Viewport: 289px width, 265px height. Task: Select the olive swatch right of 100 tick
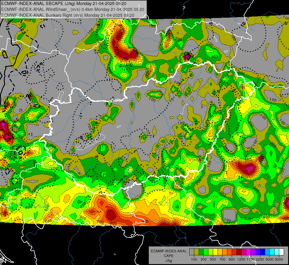pos(197,252)
